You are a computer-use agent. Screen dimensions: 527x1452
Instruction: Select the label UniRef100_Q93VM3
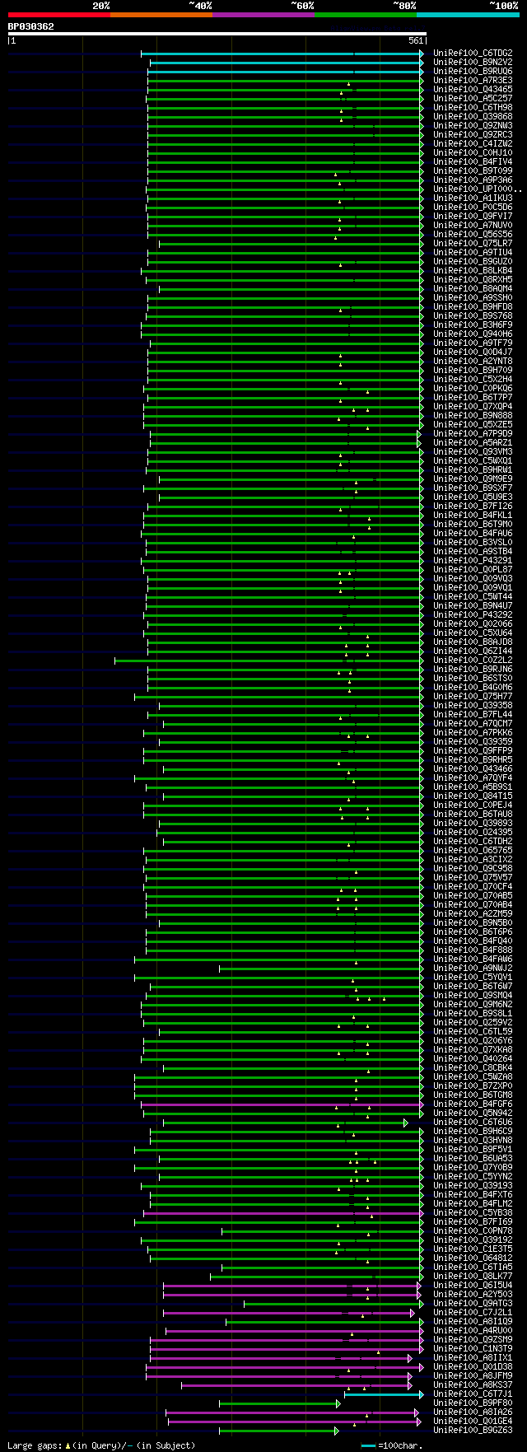tap(473, 451)
